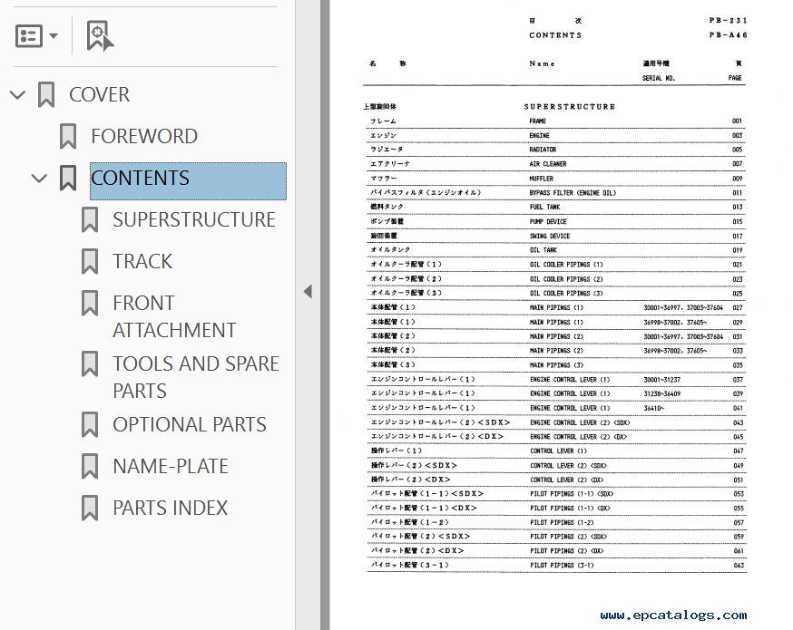Click the COVER bookmark icon
Image resolution: width=793 pixels, height=630 pixels.
(46, 94)
